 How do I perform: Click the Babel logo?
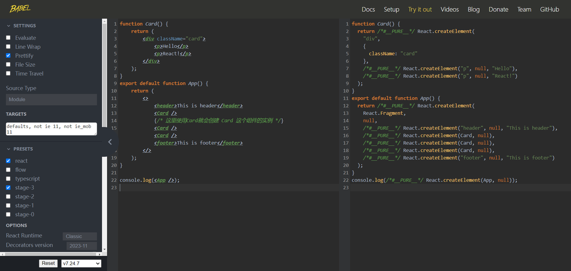pos(20,9)
